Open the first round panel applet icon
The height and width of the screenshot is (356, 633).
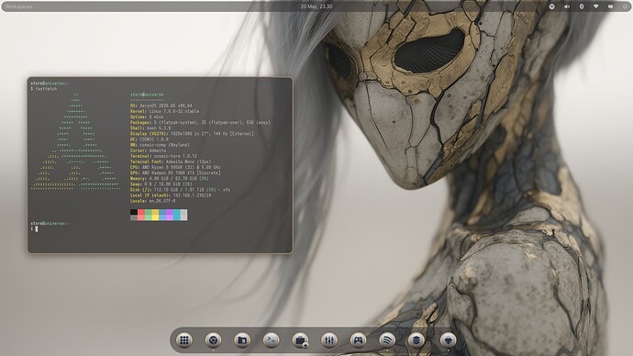[x=552, y=6]
